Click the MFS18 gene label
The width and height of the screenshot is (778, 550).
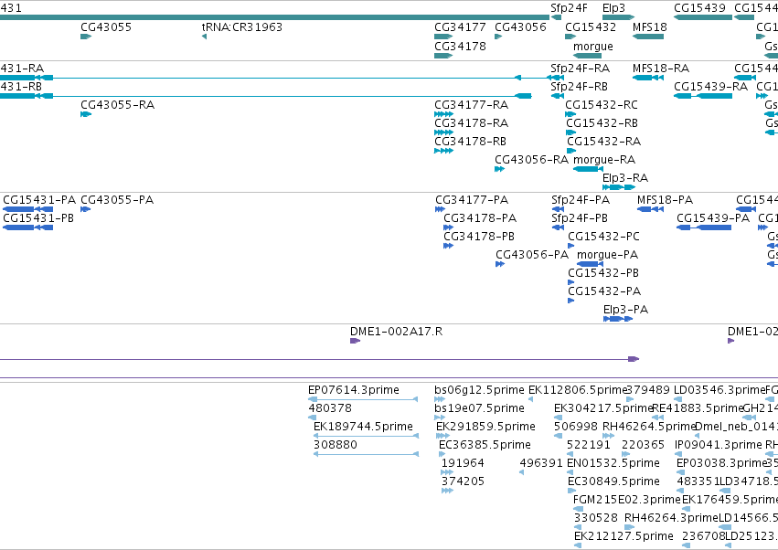pos(649,27)
